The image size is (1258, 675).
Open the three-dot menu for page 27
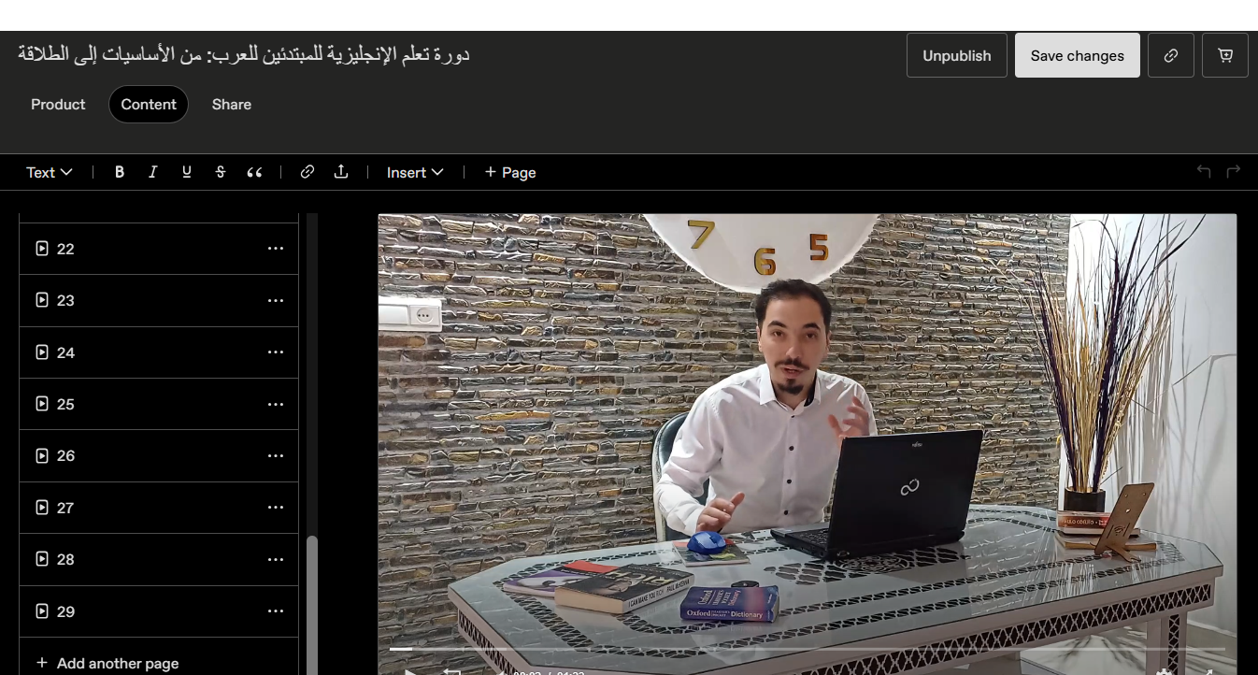(276, 508)
